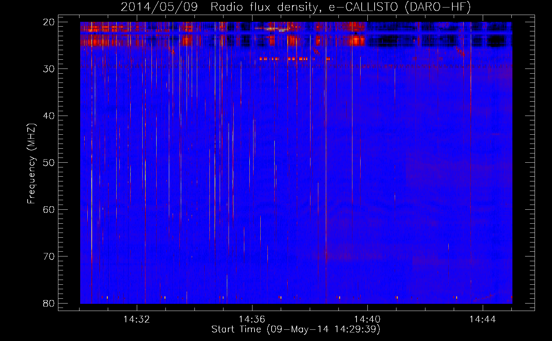Click the 'Frequency (MHZ)' y-axis label
Image resolution: width=552 pixels, height=341 pixels.
point(31,164)
